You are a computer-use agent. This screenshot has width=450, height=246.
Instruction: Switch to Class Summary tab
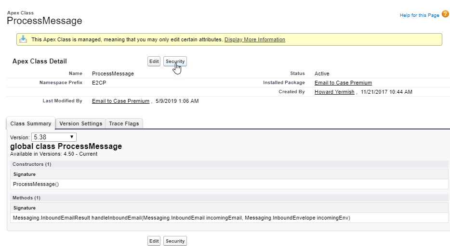pos(31,123)
